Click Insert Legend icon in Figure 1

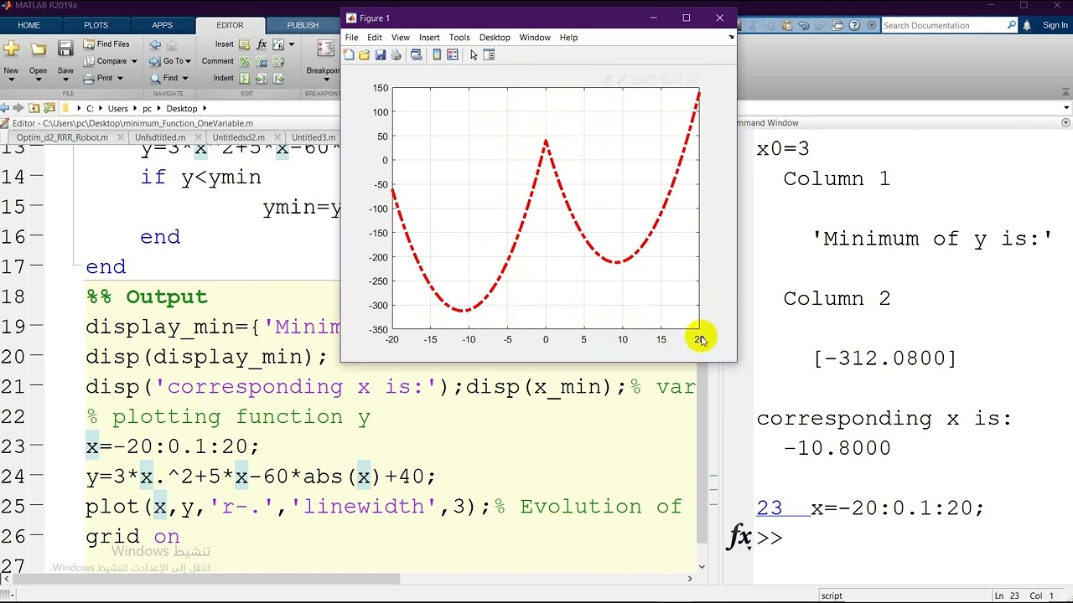click(x=453, y=54)
